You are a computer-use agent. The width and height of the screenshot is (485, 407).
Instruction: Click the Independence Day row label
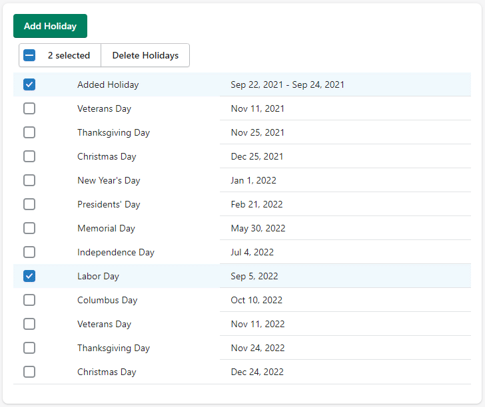tap(115, 252)
